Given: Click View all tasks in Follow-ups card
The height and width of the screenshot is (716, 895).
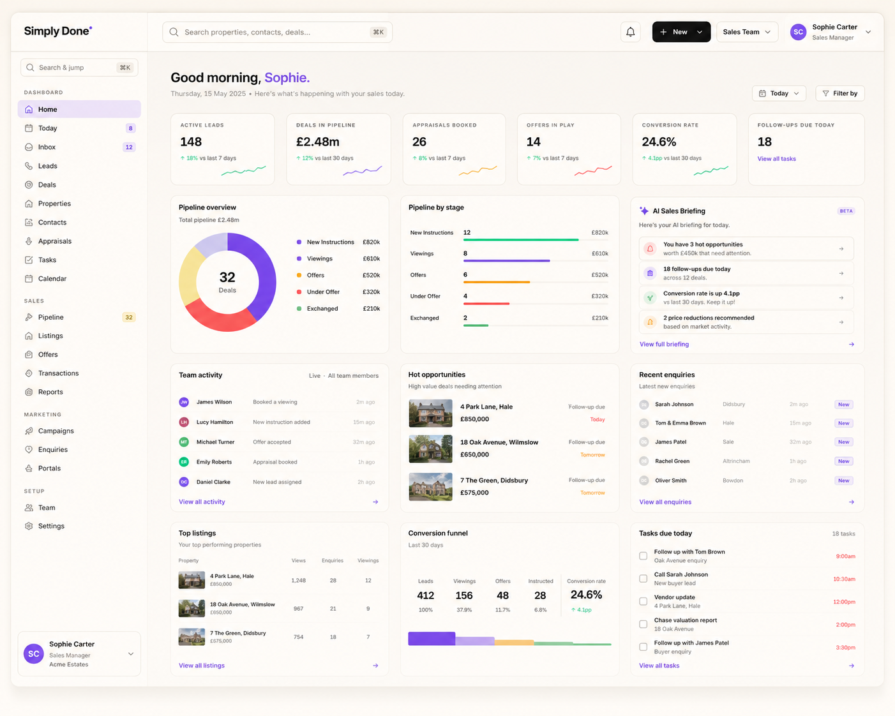Looking at the screenshot, I should pyautogui.click(x=776, y=159).
